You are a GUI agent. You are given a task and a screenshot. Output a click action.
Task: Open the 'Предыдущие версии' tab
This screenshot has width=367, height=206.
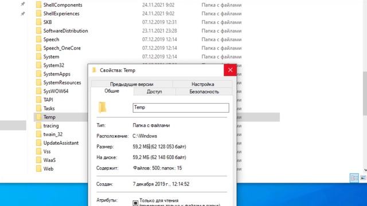click(132, 84)
